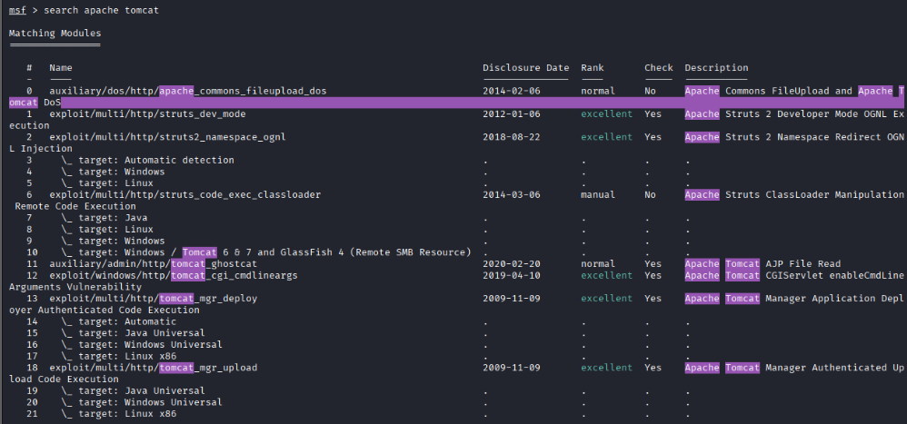907x424 pixels.
Task: Click disclosure date 2020-02-20
Action: click(512, 264)
